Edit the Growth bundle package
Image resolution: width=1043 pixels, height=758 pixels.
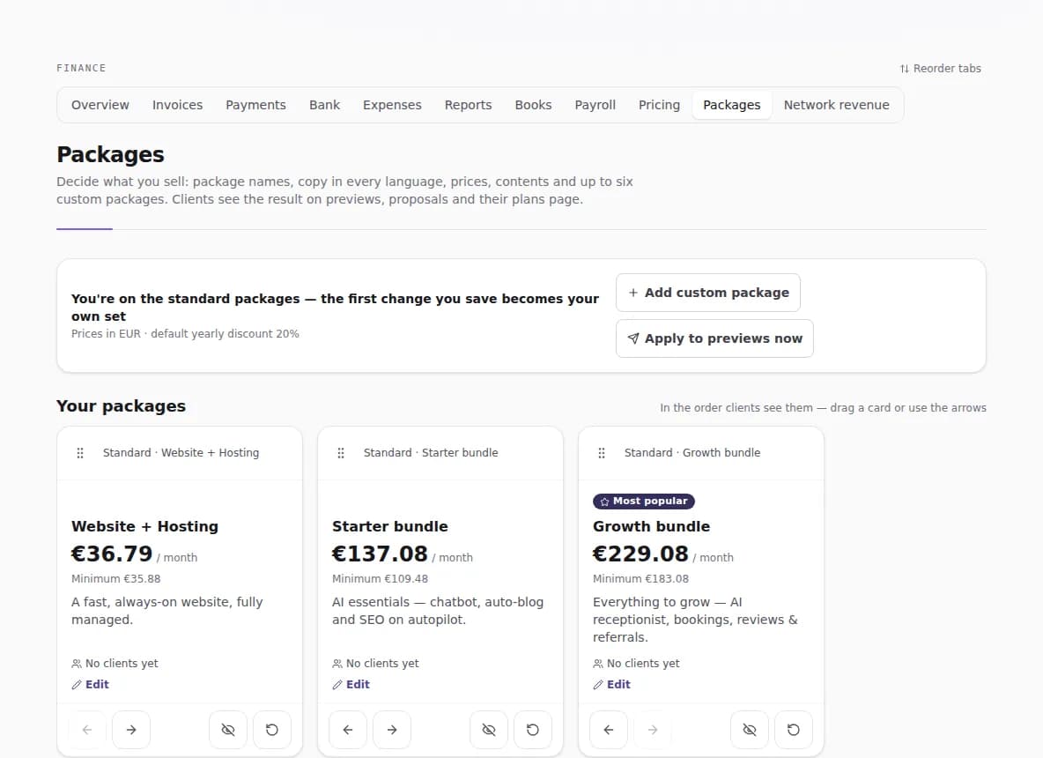click(x=612, y=685)
